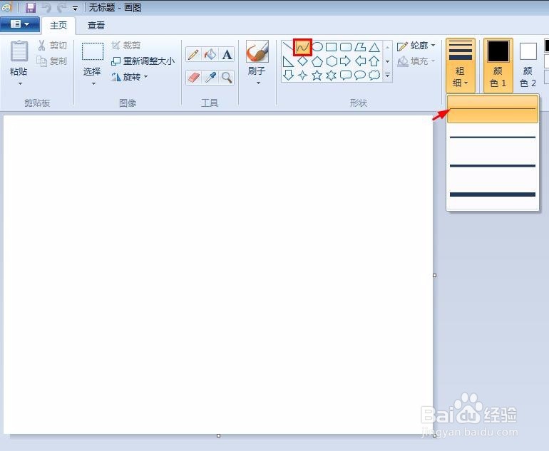Click the Redo arrow in title bar
The height and width of the screenshot is (451, 549).
pos(62,8)
